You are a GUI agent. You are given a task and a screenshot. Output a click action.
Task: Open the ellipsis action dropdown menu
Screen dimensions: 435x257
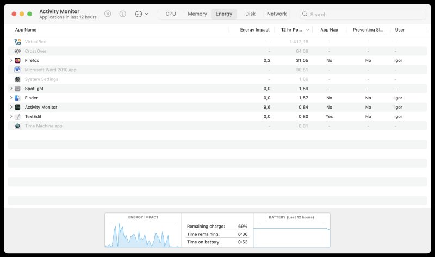(x=141, y=14)
